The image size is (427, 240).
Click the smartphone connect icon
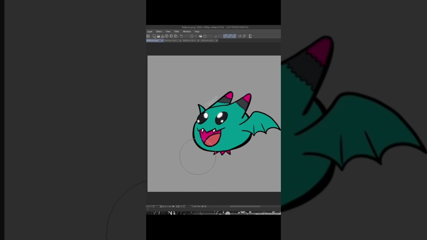pos(250,36)
